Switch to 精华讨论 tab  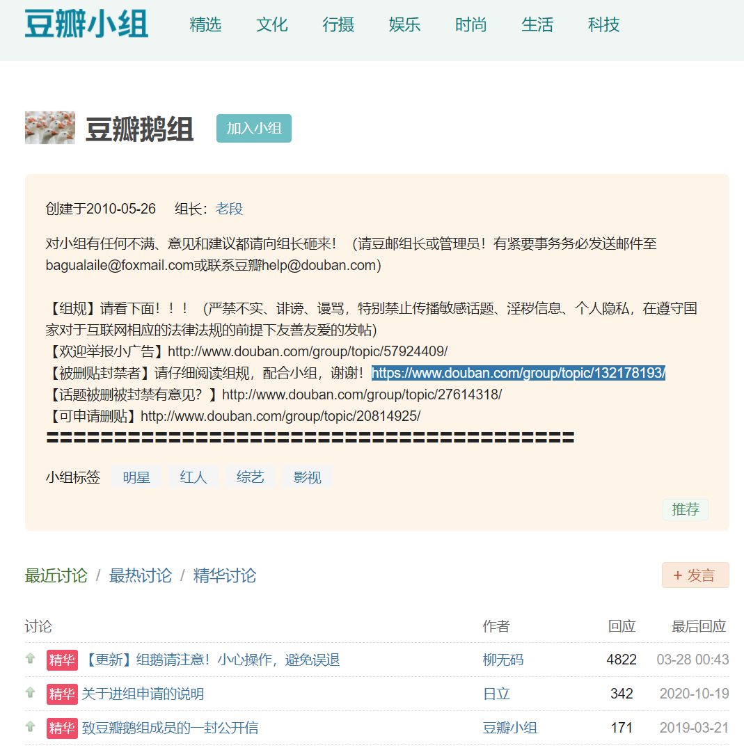coord(224,575)
